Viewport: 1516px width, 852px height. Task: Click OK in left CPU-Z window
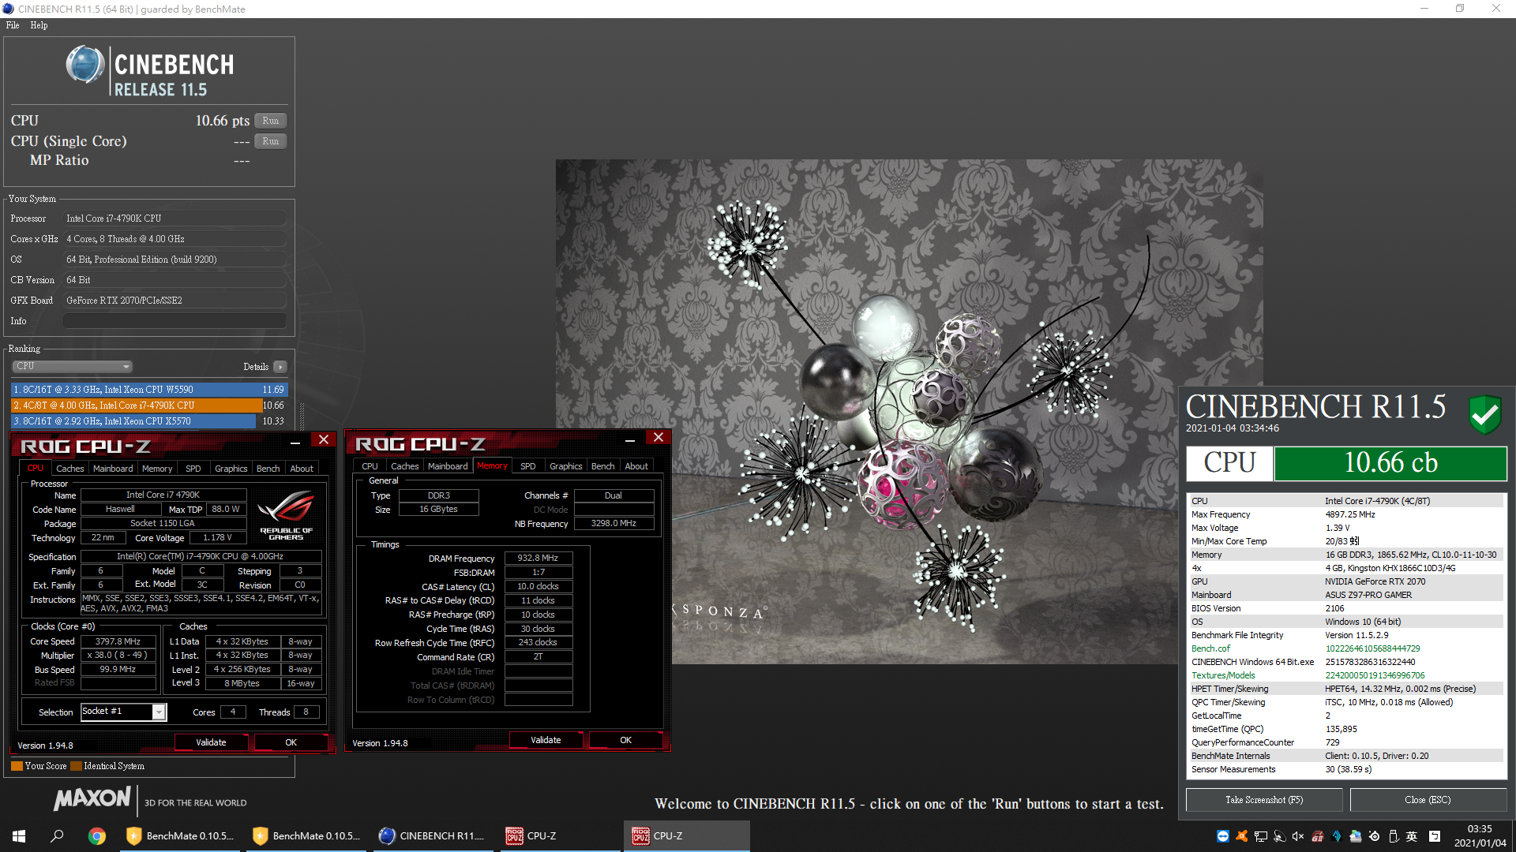[291, 742]
